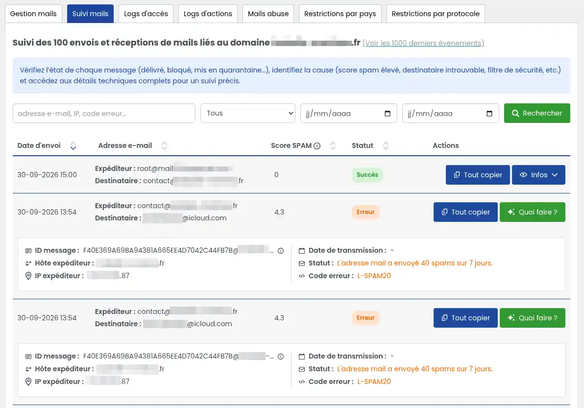Click the first jj/mm/aaaa date field

pos(349,113)
